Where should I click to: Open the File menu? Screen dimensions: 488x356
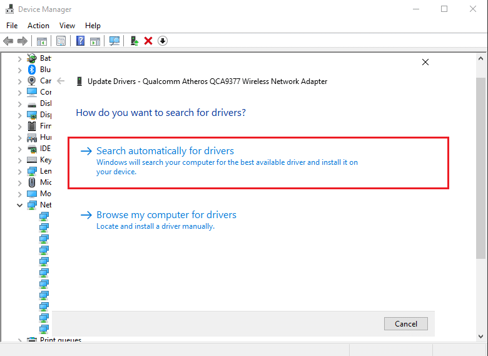[x=12, y=26]
